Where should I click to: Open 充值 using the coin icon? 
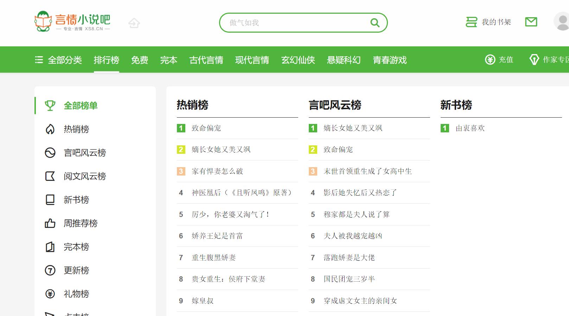(491, 59)
